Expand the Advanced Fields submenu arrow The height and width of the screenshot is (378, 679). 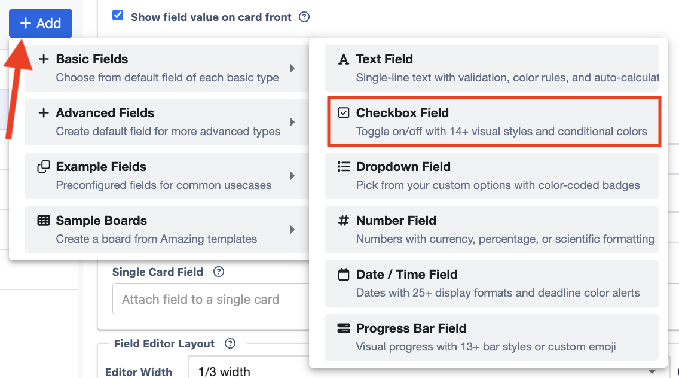click(x=292, y=122)
